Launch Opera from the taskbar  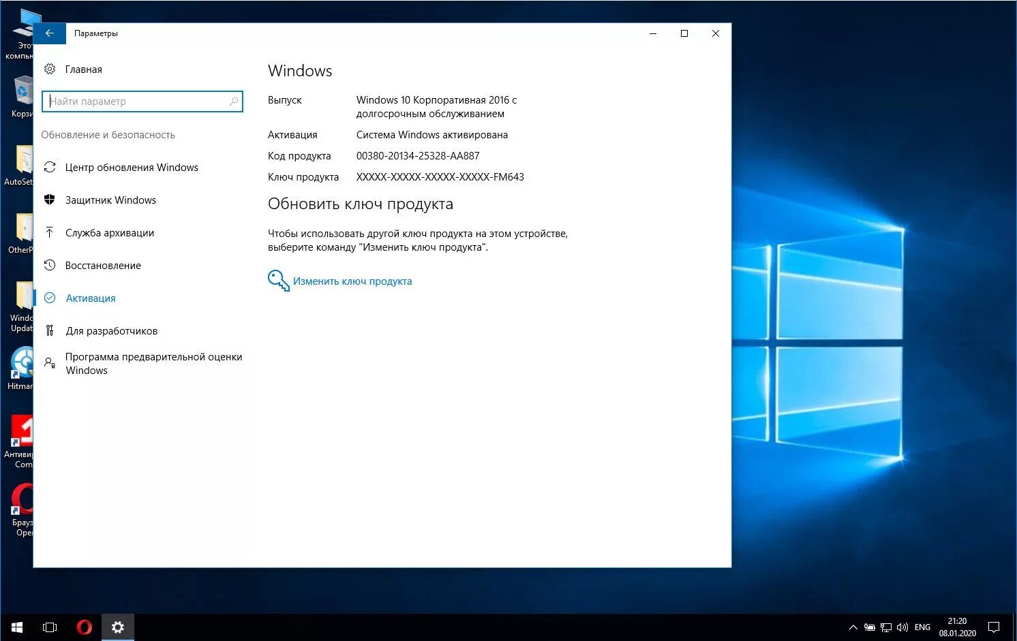(x=84, y=627)
